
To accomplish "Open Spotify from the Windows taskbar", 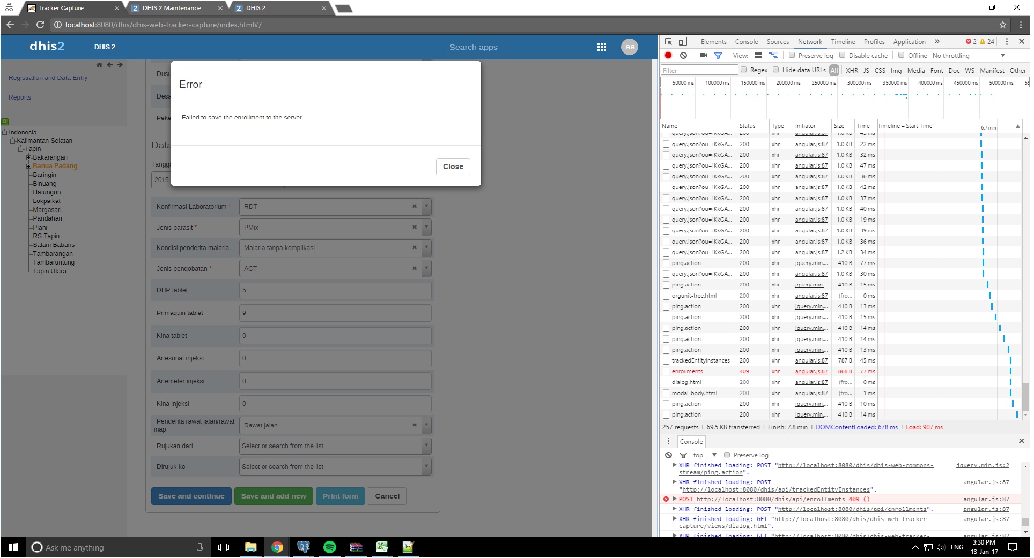I will pyautogui.click(x=329, y=547).
